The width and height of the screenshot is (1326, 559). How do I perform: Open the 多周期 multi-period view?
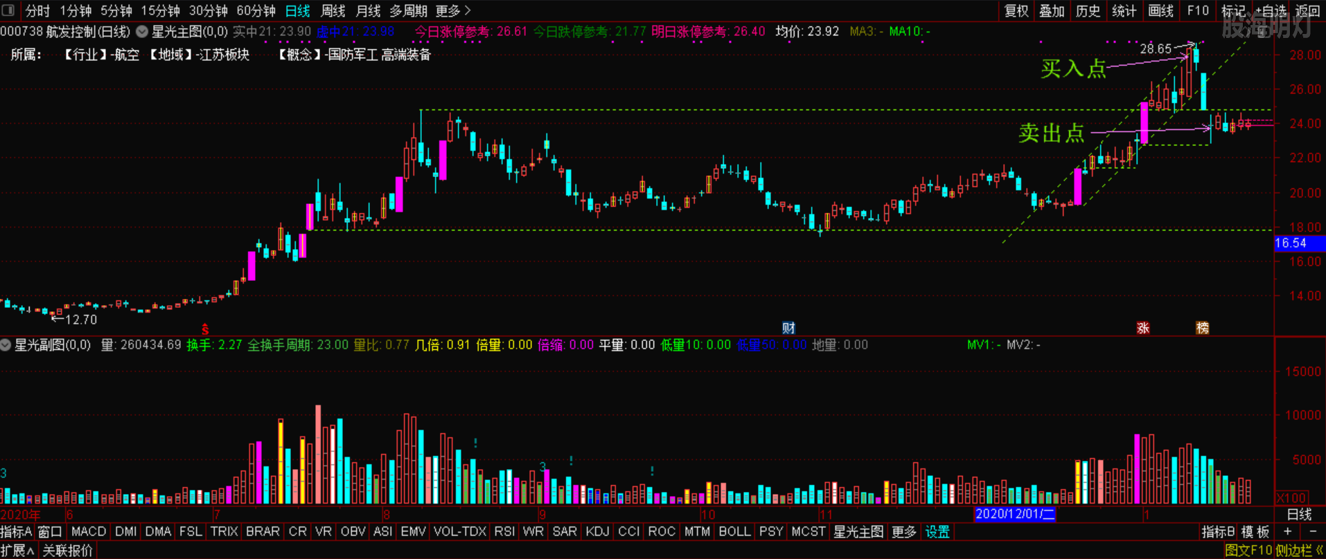(x=408, y=11)
